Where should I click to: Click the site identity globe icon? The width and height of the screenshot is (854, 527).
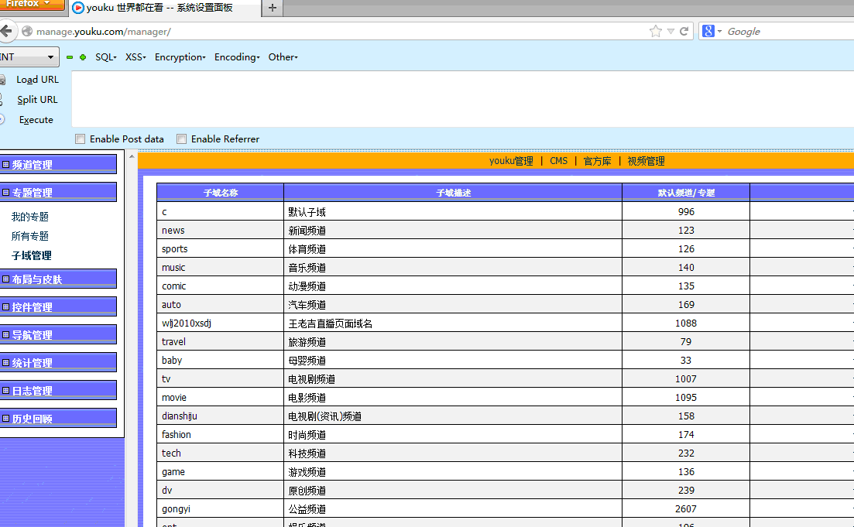(x=26, y=32)
